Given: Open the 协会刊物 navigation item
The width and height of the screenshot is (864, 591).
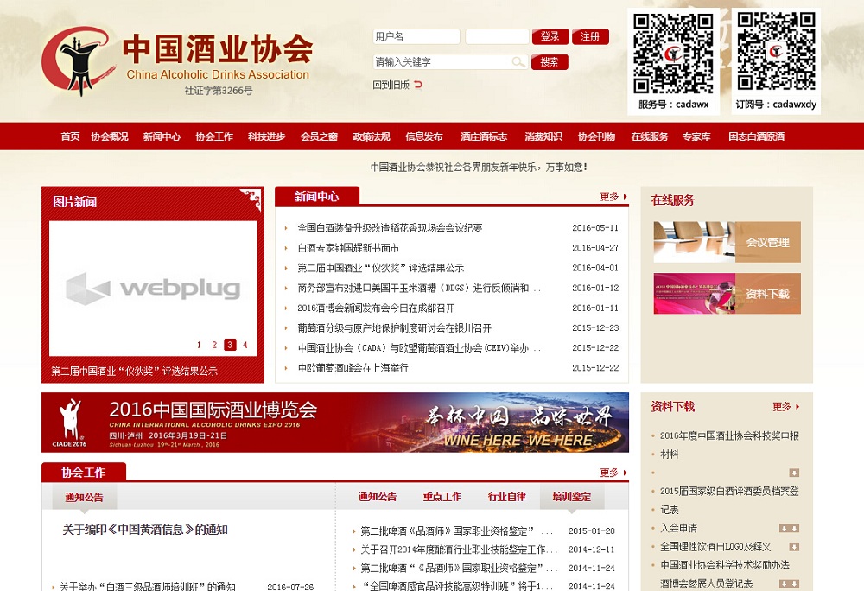Looking at the screenshot, I should click(x=596, y=137).
